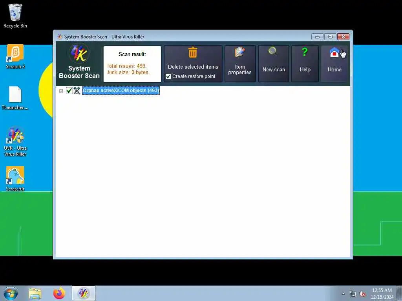Screen dimensions: 402x301
Task: Click the Delete selected items trash icon
Action: (193, 53)
